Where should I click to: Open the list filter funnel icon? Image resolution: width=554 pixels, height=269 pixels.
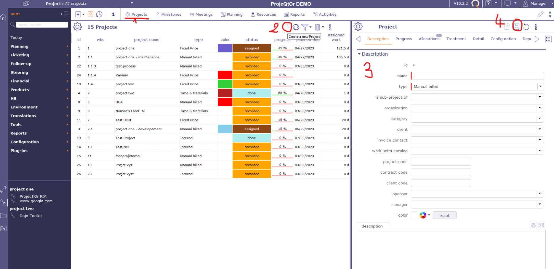click(305, 27)
